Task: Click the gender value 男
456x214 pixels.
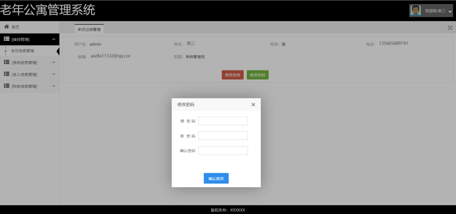Action: click(x=284, y=44)
